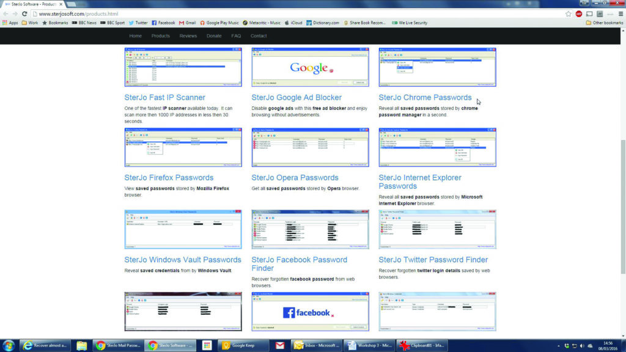The height and width of the screenshot is (352, 626).
Task: Launch Google Keep from the taskbar
Action: point(244,345)
